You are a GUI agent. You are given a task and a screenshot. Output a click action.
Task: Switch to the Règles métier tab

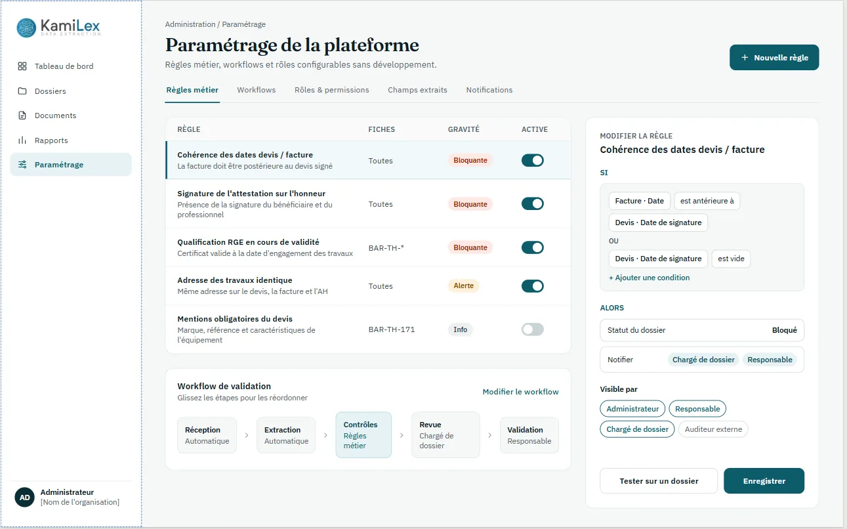point(192,90)
